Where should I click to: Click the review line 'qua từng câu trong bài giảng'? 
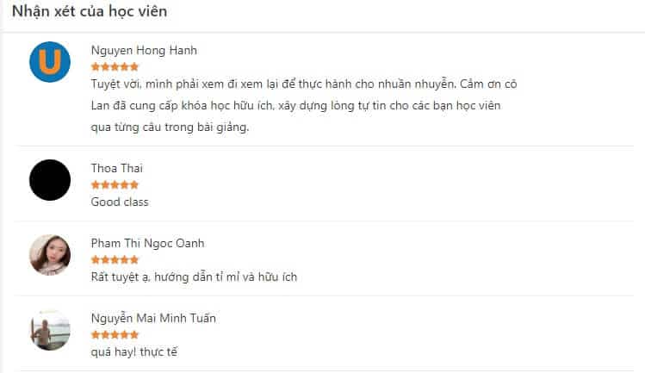(170, 127)
